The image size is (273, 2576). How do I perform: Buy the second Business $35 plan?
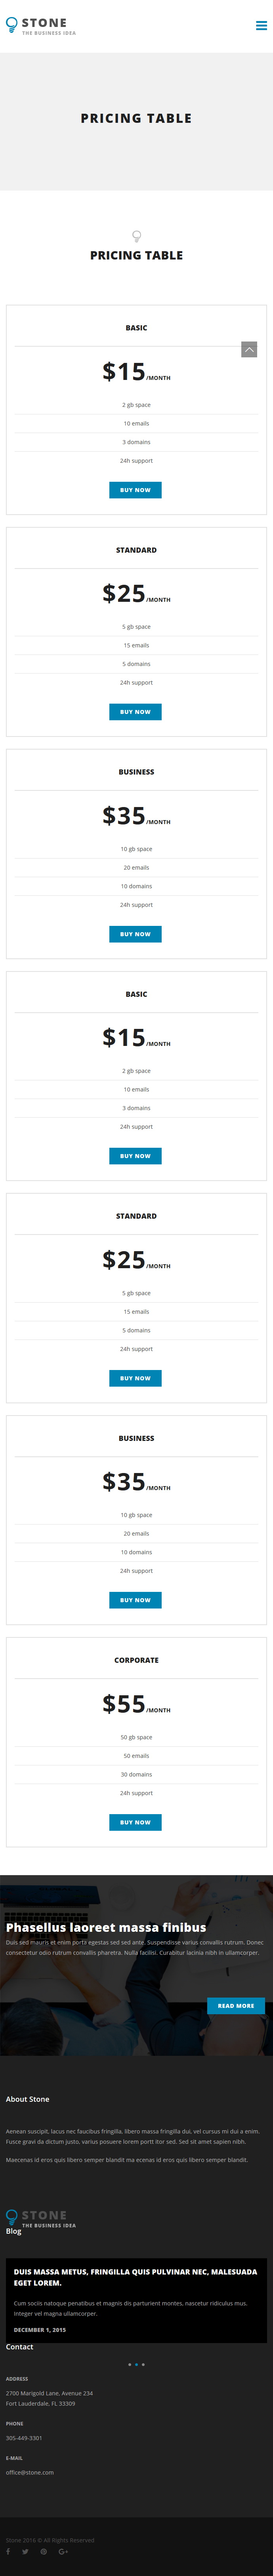click(135, 1600)
